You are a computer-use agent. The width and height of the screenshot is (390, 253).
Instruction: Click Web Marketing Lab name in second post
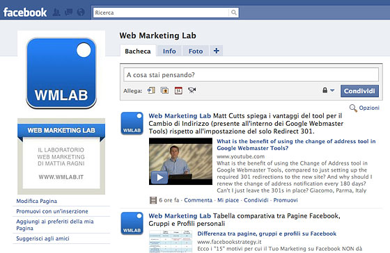pyautogui.click(x=180, y=215)
